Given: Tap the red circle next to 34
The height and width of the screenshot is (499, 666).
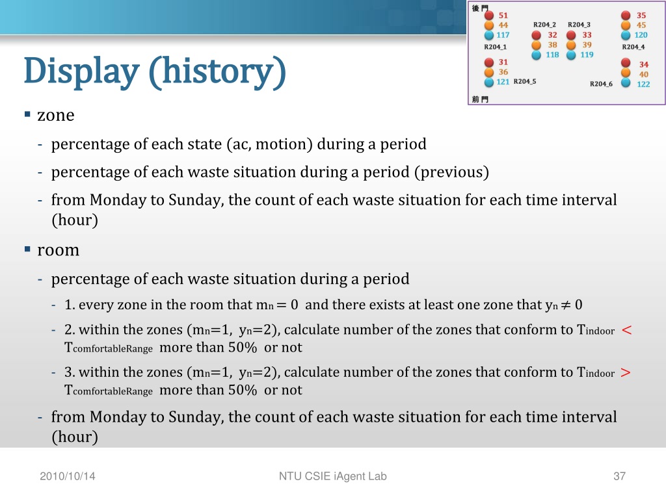Looking at the screenshot, I should click(626, 63).
